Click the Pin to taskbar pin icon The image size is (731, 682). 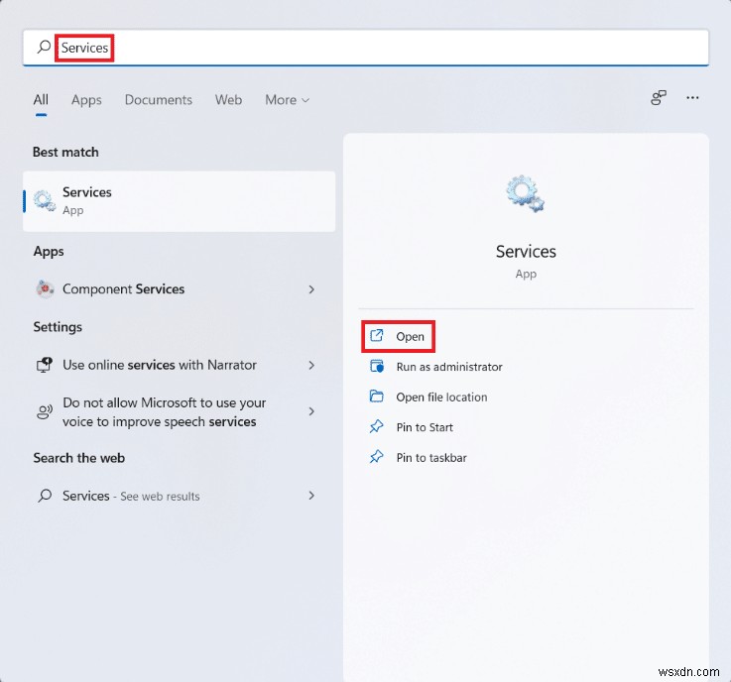click(376, 457)
